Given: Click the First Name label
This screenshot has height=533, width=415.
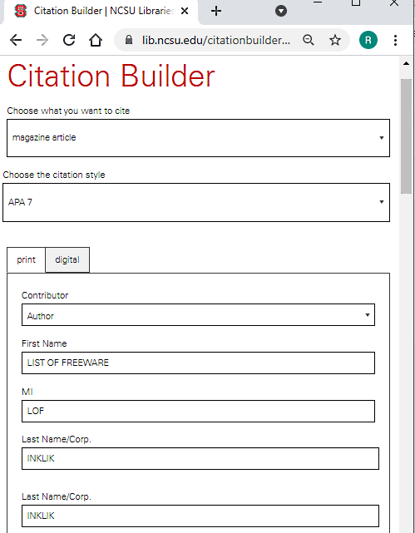Looking at the screenshot, I should (44, 343).
